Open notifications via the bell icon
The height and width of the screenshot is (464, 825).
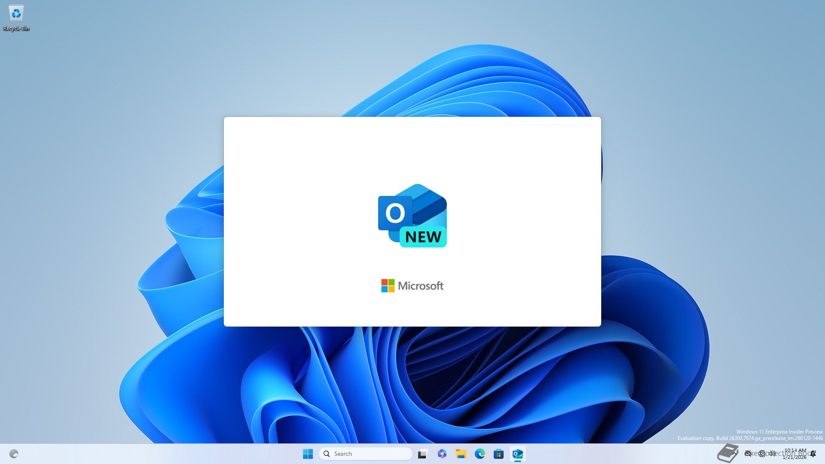pos(813,454)
